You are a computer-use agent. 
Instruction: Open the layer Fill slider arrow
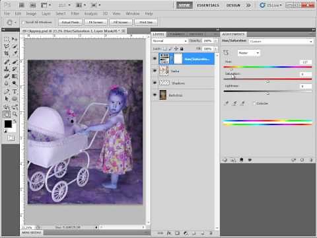(215, 49)
